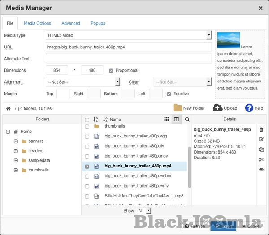The height and width of the screenshot is (235, 269).
Task: Click the URL input field
Action: (129, 47)
